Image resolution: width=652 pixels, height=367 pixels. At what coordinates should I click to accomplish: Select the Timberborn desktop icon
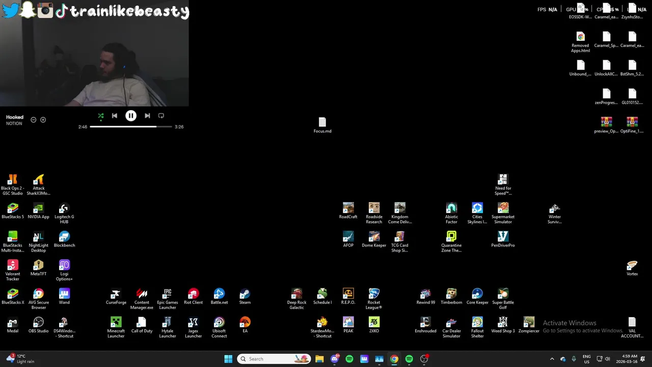[x=451, y=296]
